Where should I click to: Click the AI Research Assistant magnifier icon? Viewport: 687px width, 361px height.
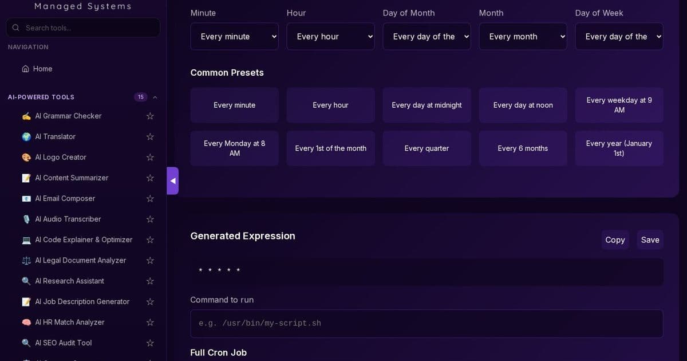click(26, 281)
